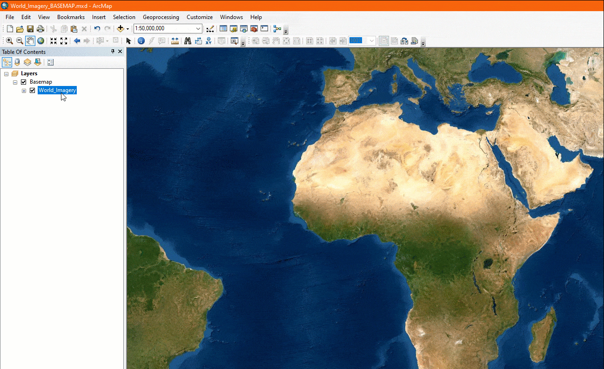Toggle List By Visibility in Table Of Contents
Image resolution: width=604 pixels, height=369 pixels.
(27, 62)
